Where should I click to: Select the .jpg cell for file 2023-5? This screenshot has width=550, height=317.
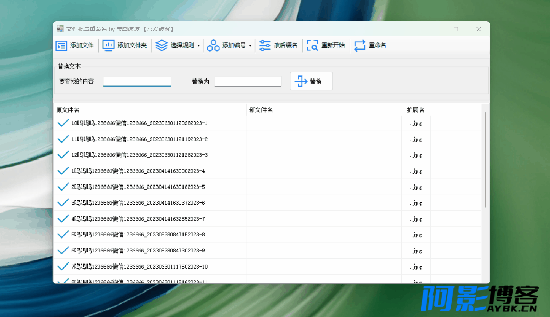(415, 187)
